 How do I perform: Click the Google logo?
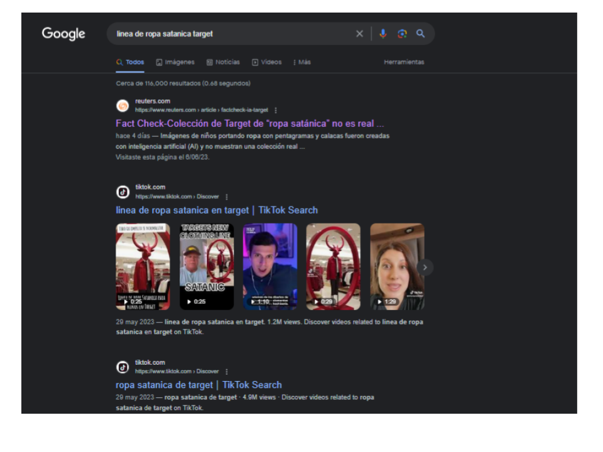tap(63, 34)
